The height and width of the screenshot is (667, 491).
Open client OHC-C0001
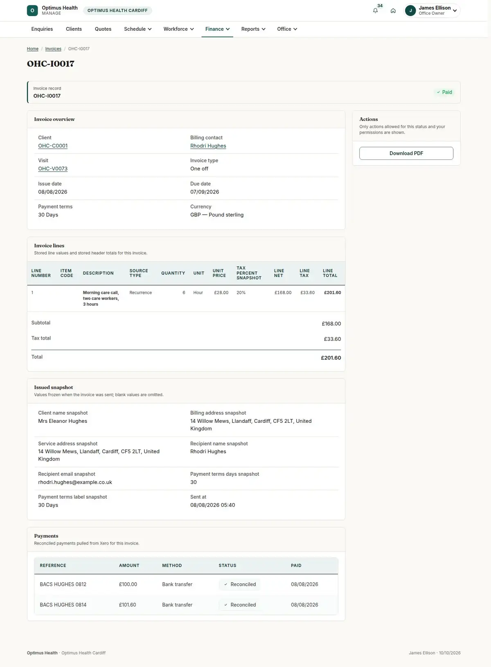pyautogui.click(x=53, y=146)
